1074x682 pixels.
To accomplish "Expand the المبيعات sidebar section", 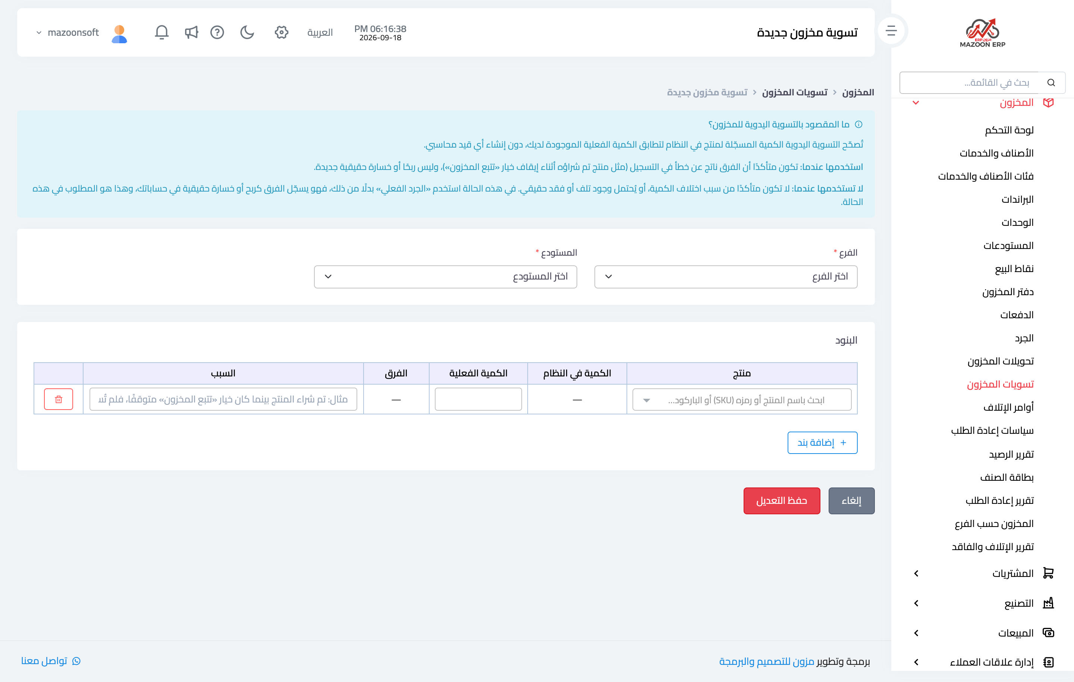I will (916, 633).
